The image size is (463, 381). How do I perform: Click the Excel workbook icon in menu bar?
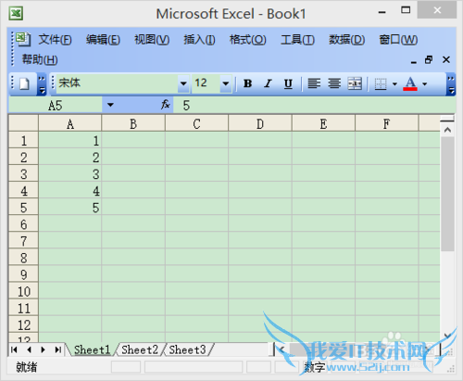click(23, 39)
